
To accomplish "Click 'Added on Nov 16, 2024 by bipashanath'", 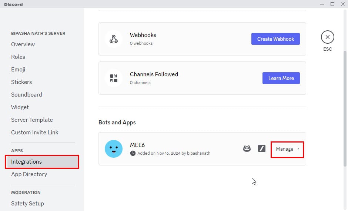I will (x=174, y=153).
